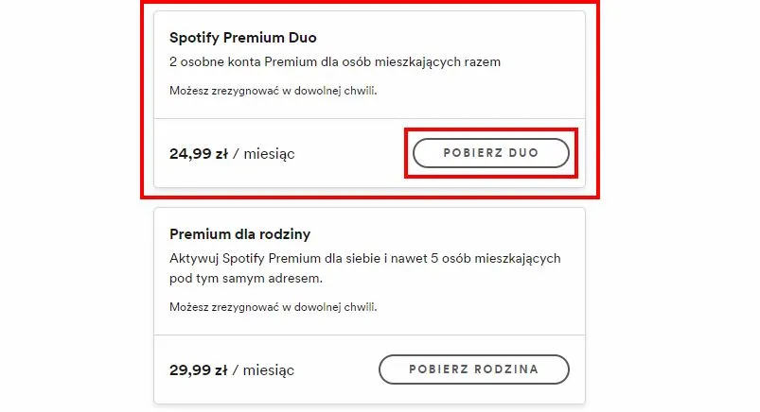Click the cancellation note in the Duo card
760x412 pixels.
[x=266, y=92]
